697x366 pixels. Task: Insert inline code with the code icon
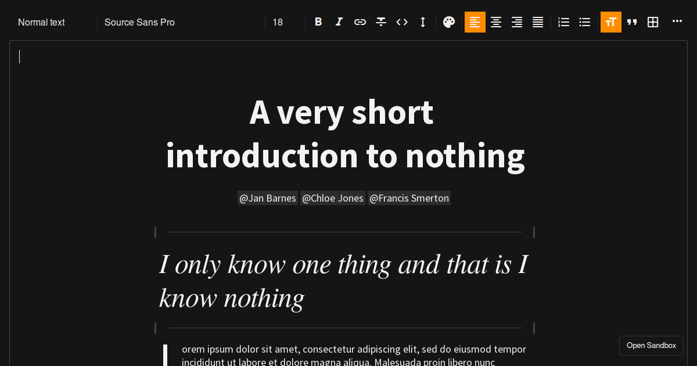(x=402, y=22)
